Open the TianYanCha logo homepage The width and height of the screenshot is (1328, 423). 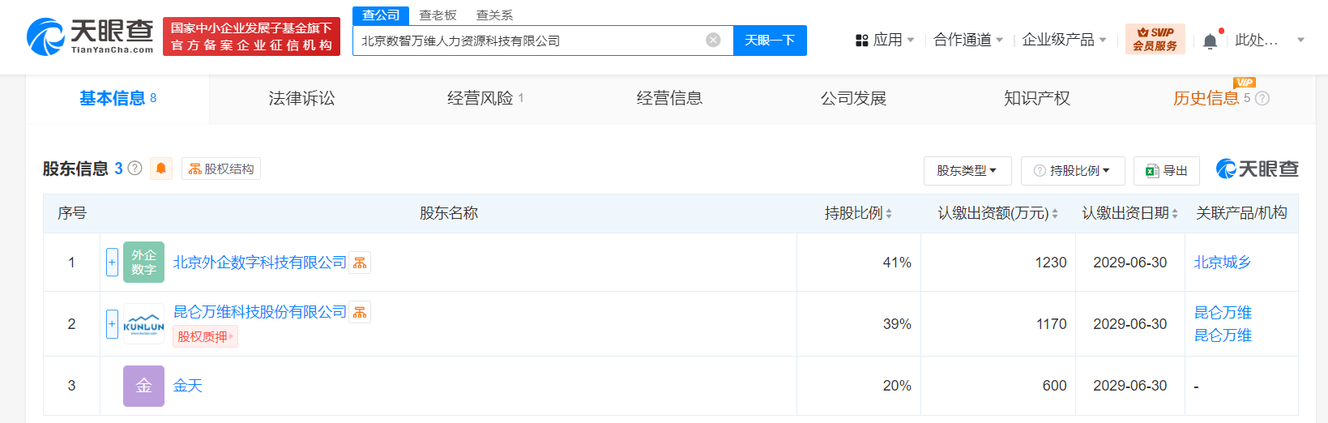point(90,36)
